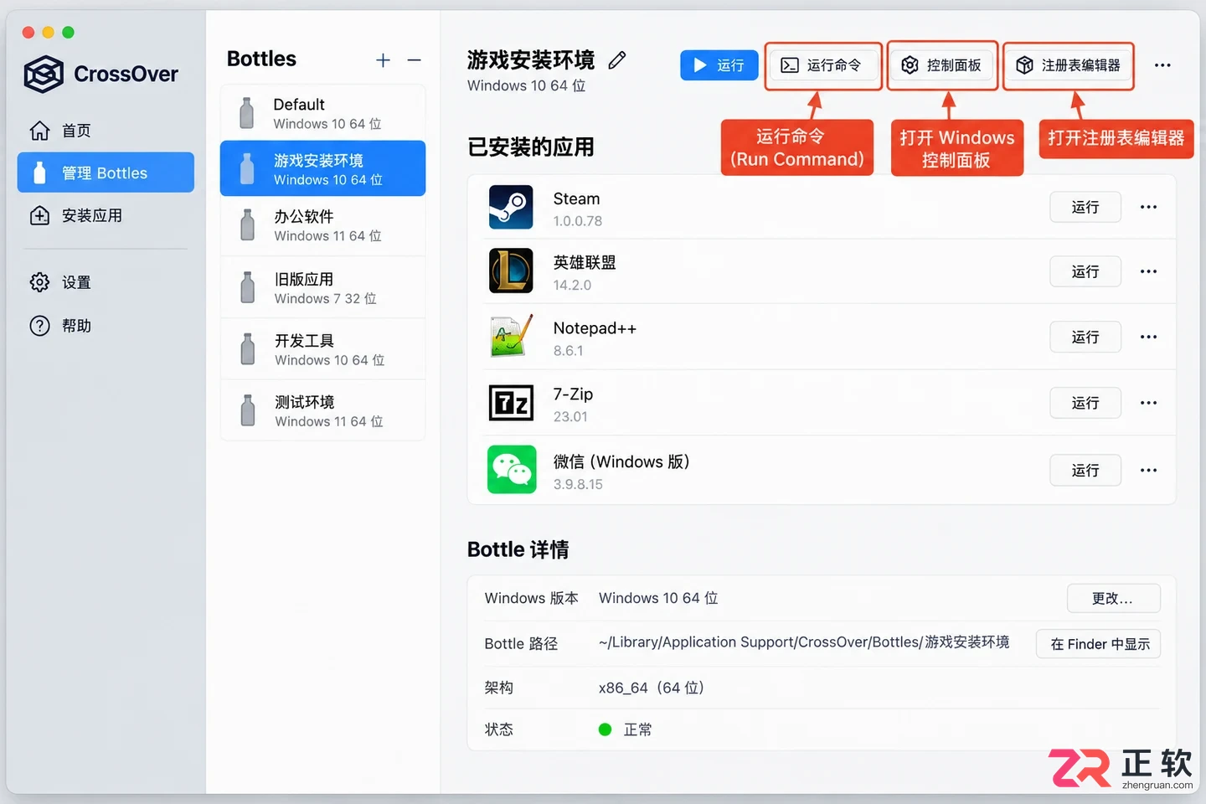The height and width of the screenshot is (804, 1206).
Task: Click the Notepad++ app icon
Action: (x=511, y=336)
